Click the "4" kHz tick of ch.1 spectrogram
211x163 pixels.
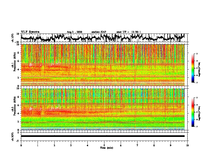[x=18, y=70]
